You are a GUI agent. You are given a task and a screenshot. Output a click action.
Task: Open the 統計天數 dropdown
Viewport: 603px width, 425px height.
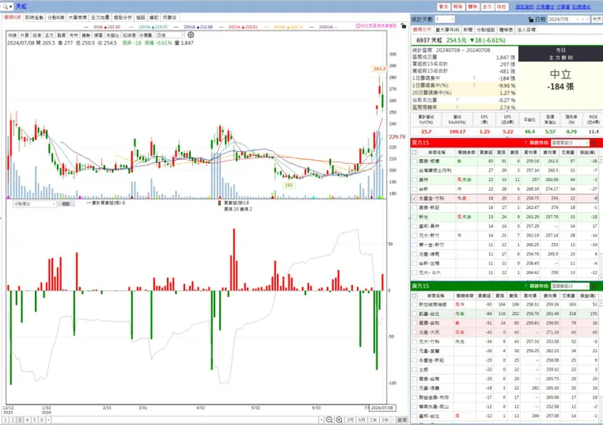(445, 20)
